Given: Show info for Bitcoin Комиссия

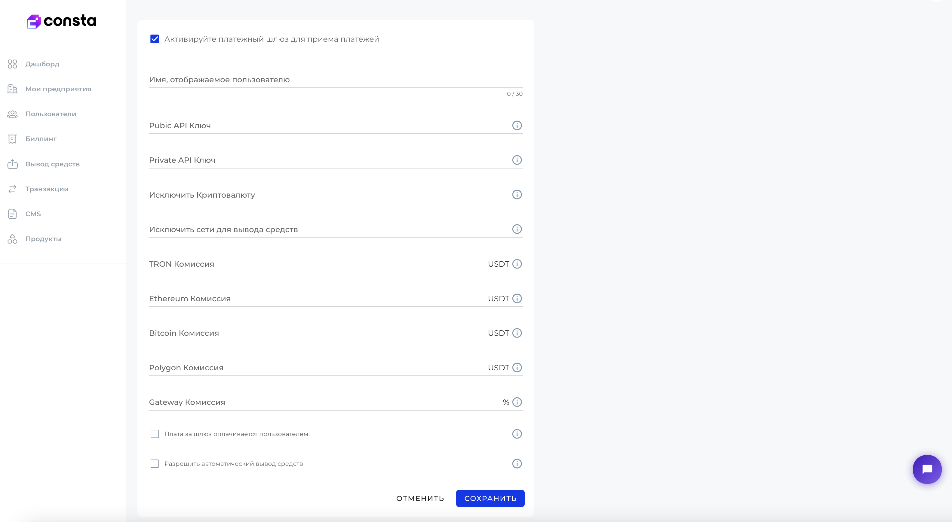Looking at the screenshot, I should click(x=517, y=333).
